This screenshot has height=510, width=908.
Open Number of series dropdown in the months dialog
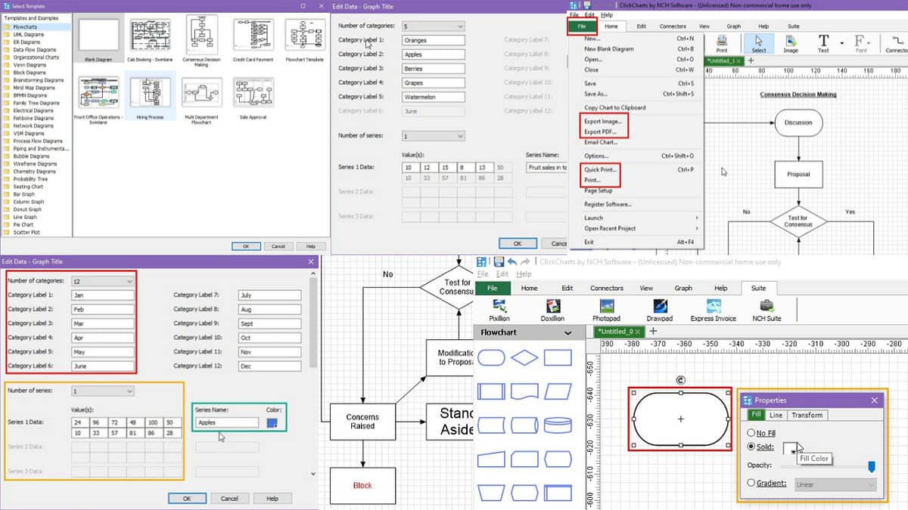[103, 391]
